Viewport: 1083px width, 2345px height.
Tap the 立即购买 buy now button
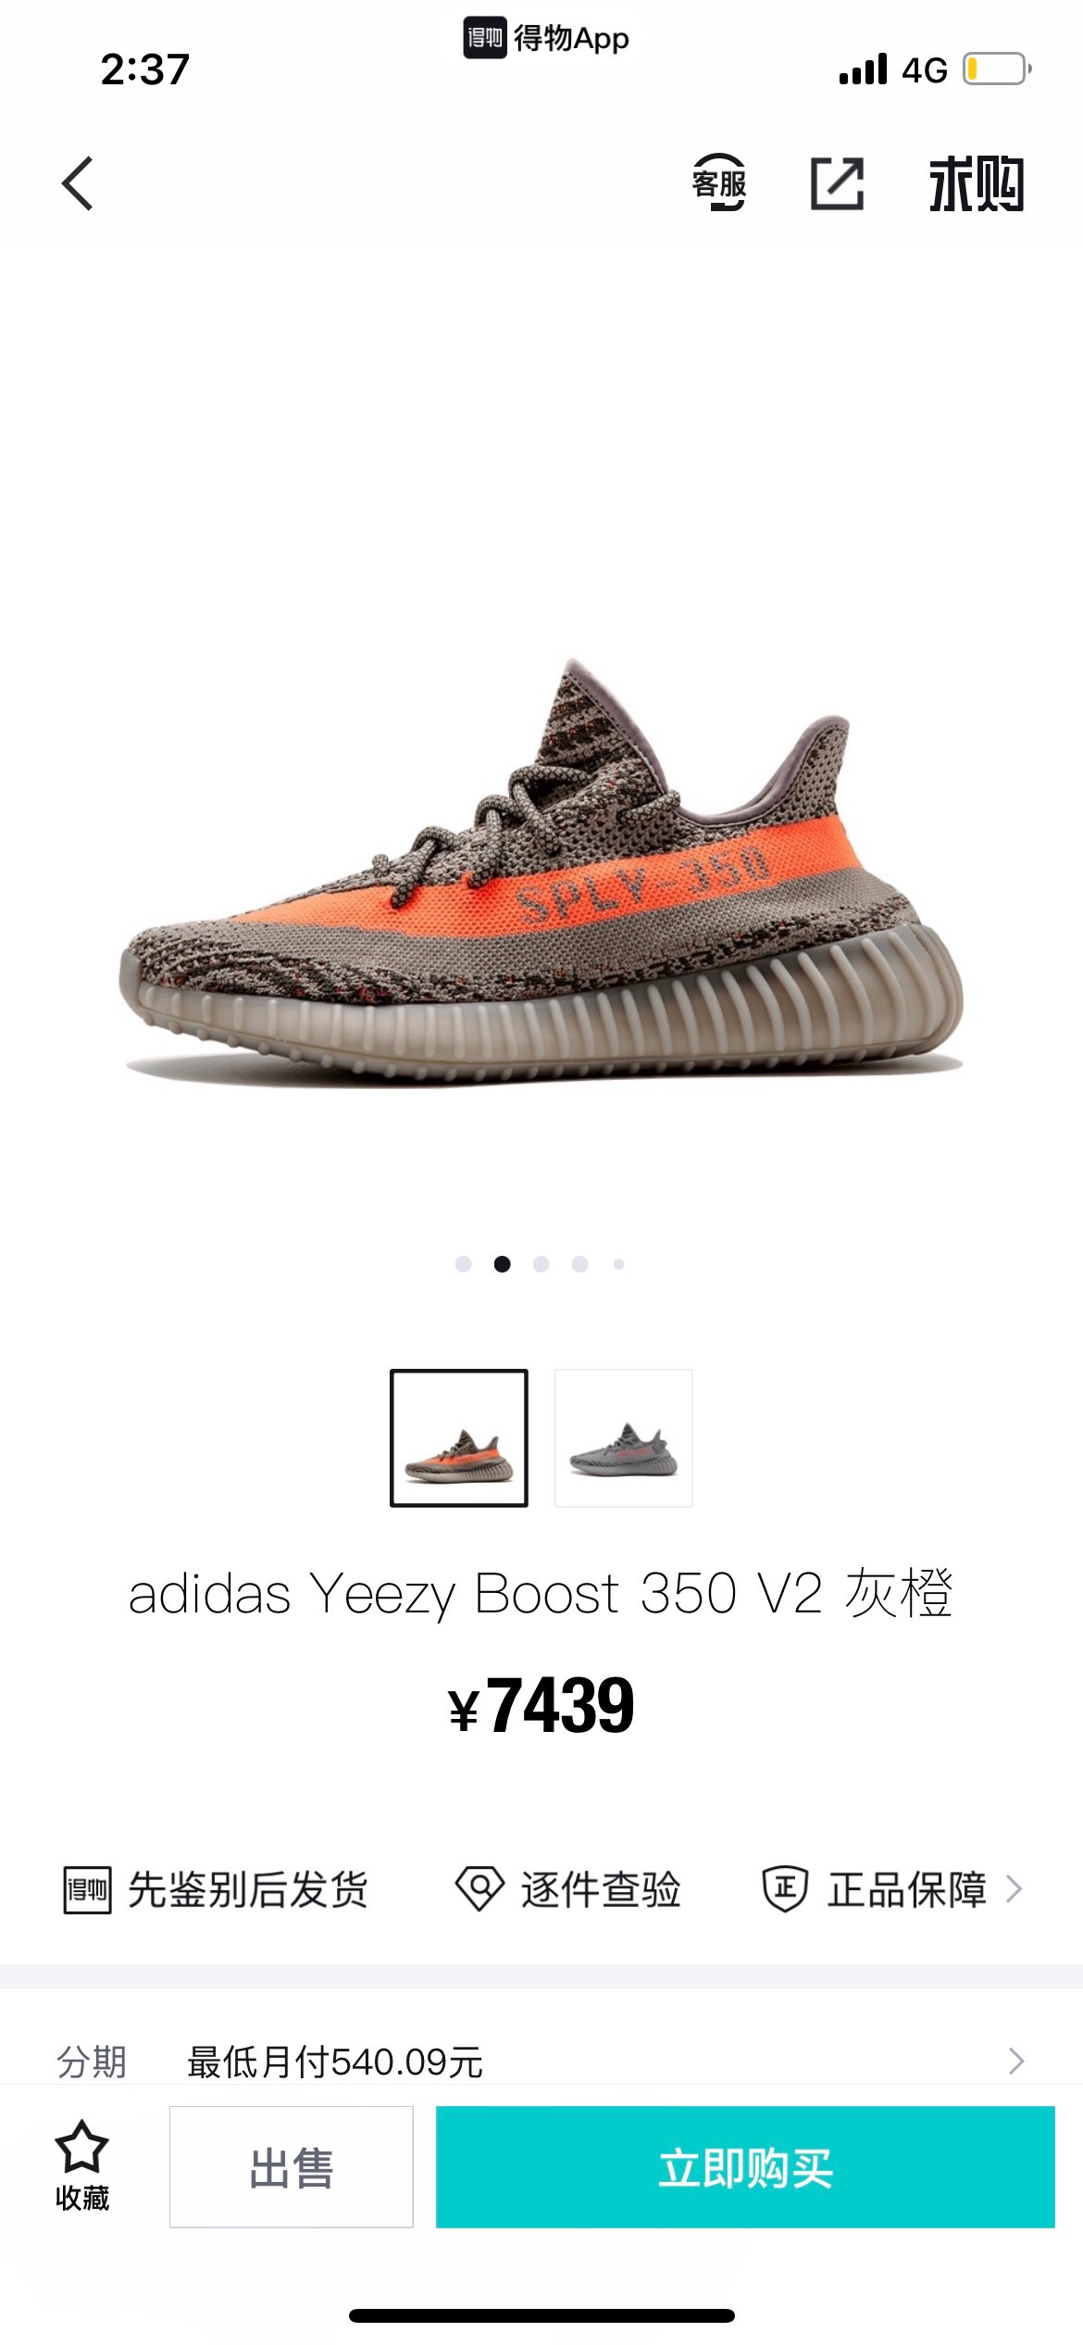tap(745, 2167)
